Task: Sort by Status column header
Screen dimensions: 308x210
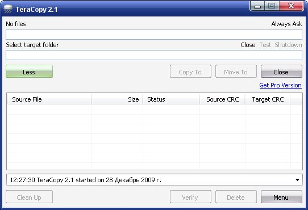Action: 171,99
